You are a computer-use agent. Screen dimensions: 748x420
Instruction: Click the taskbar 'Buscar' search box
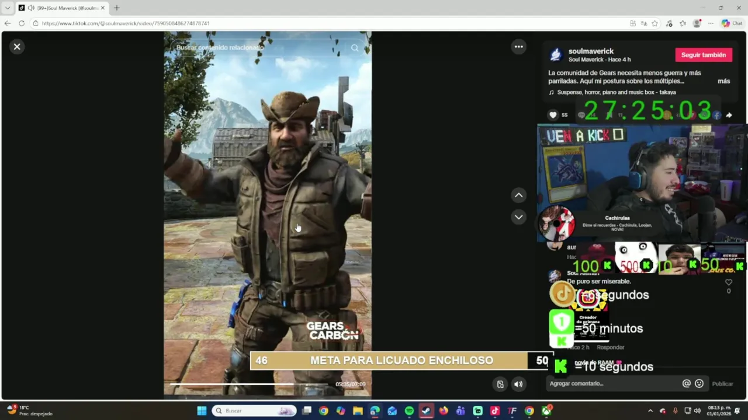[x=254, y=411]
